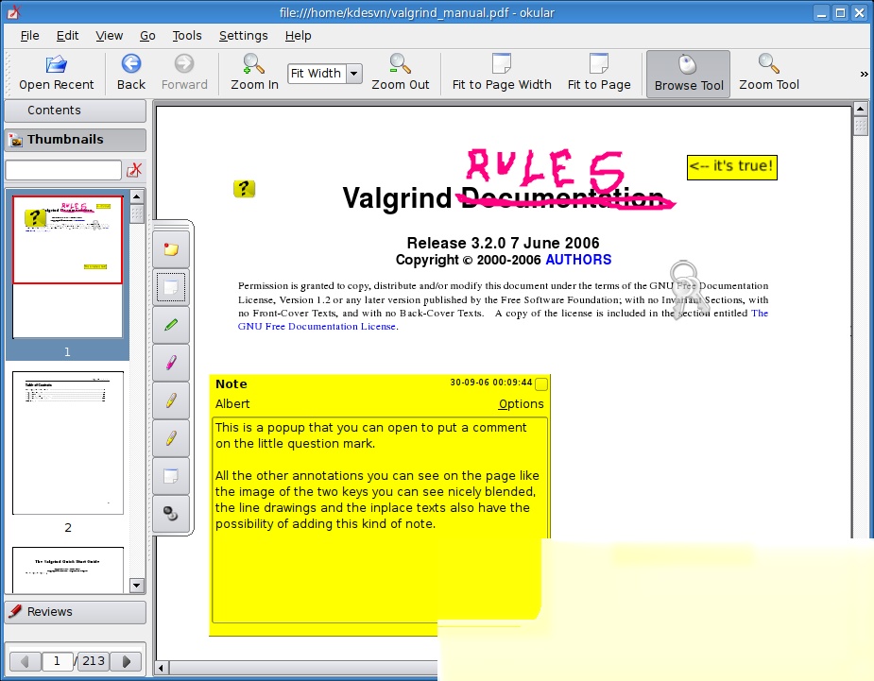Click the "<-- it's true!" inline note
The height and width of the screenshot is (681, 874).
point(732,167)
